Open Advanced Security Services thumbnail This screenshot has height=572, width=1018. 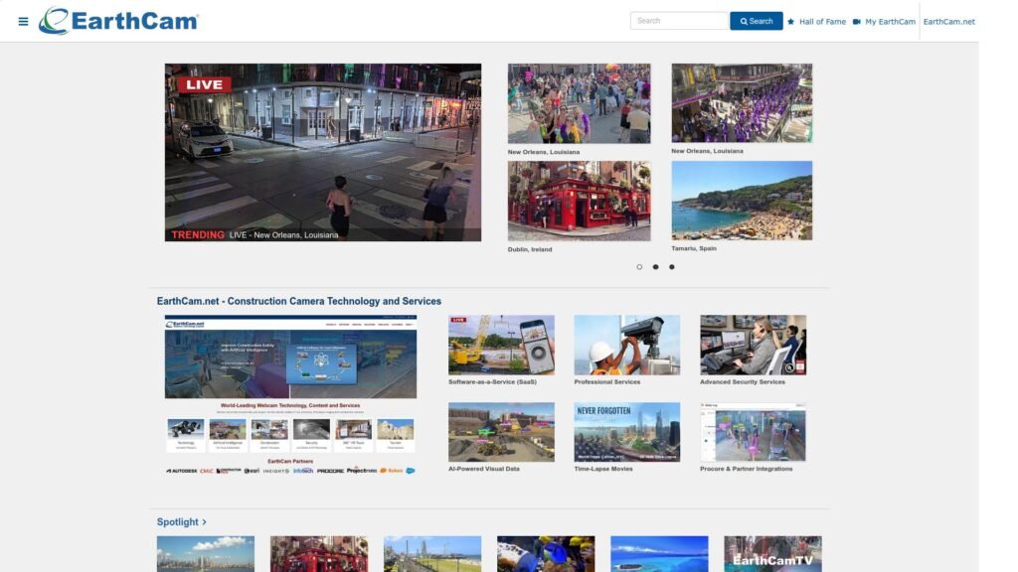[x=754, y=345]
